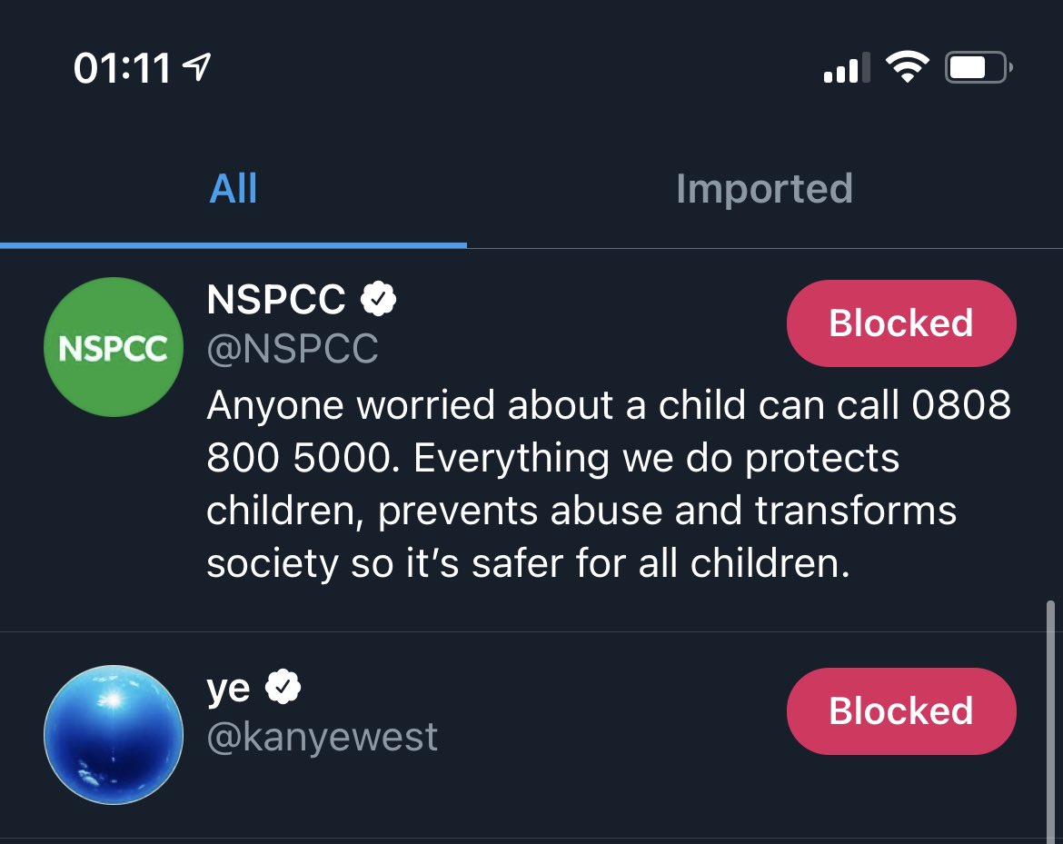Tap the Wi-Fi status icon
Screen dimensions: 1063x844
[907, 68]
